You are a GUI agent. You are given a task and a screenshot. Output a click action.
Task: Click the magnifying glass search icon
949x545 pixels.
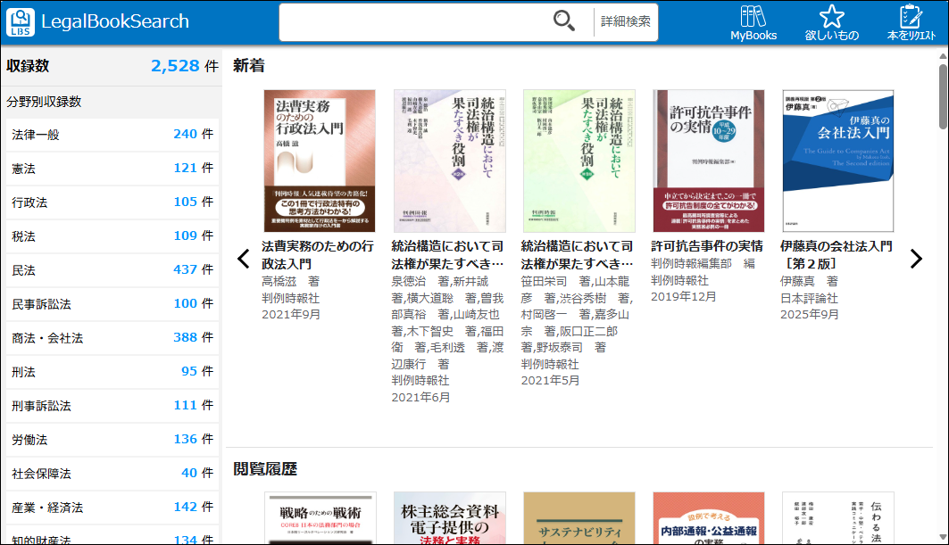click(x=564, y=21)
